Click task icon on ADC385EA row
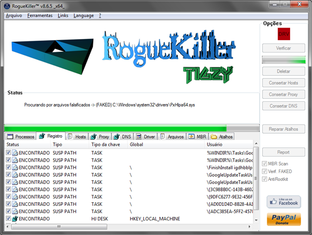Image resolution: width=312 pixels, height=235 pixels. point(15,211)
